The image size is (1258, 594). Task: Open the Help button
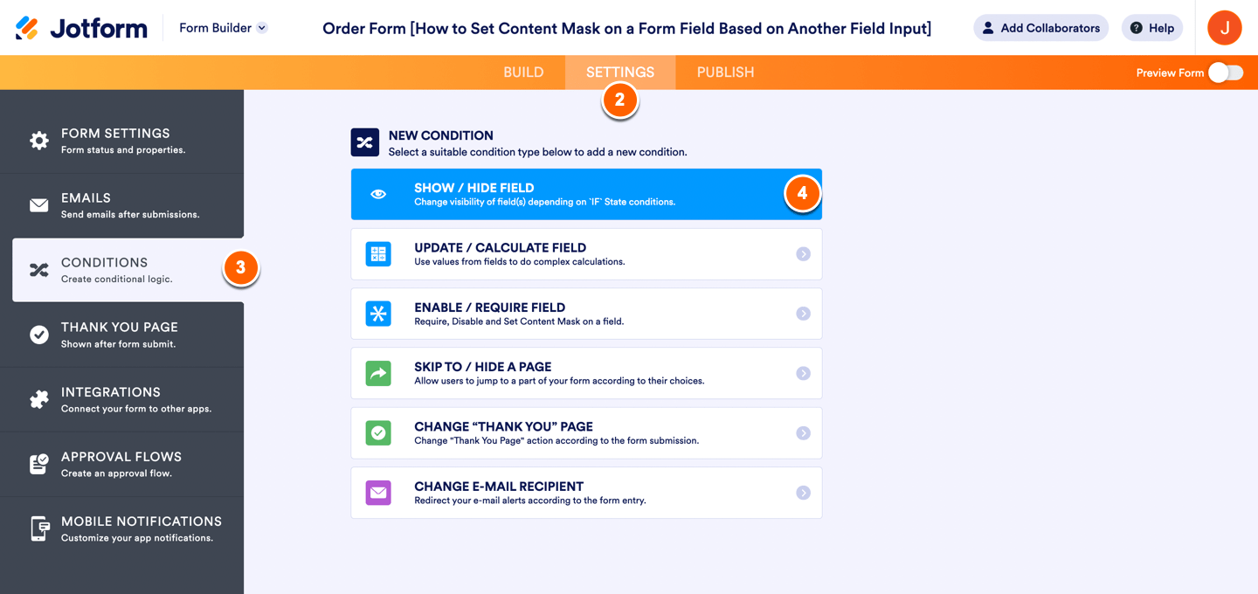coord(1151,28)
